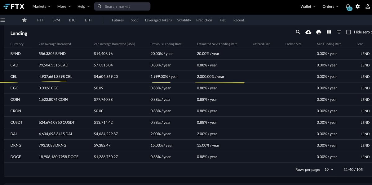Switch to Leveraged Tokens tab
372x185 pixels.
[x=158, y=20]
